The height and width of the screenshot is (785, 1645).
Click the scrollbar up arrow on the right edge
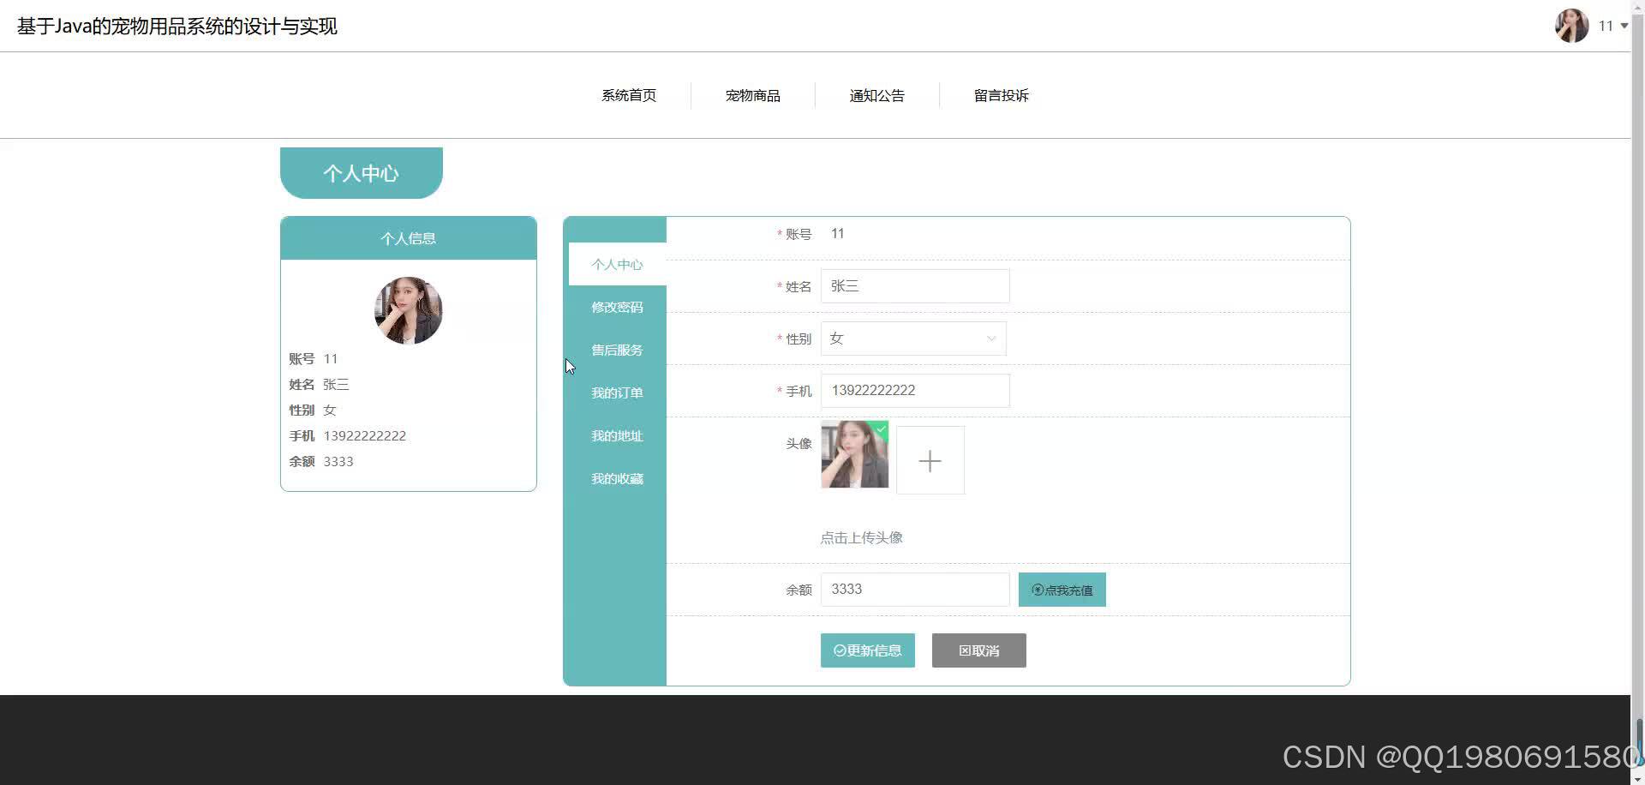(1637, 7)
